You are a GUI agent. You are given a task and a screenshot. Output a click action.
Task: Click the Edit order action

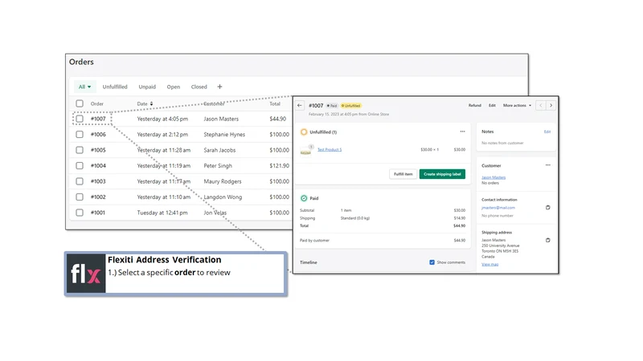click(492, 105)
